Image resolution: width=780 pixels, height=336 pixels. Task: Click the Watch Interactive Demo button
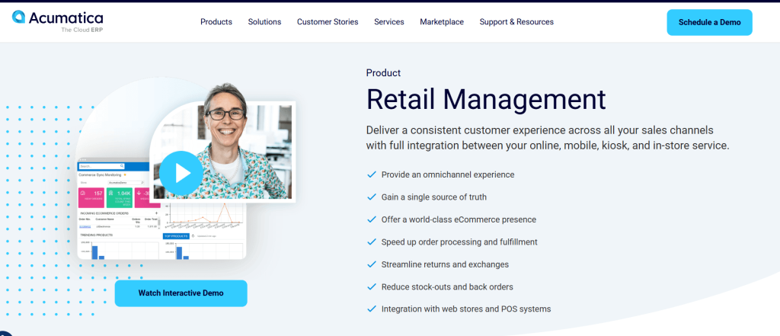(181, 293)
